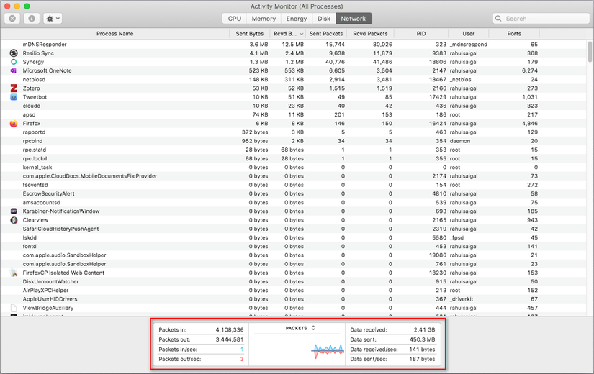Sort by Process Name column header
Screen dimensions: 594x374
point(114,34)
